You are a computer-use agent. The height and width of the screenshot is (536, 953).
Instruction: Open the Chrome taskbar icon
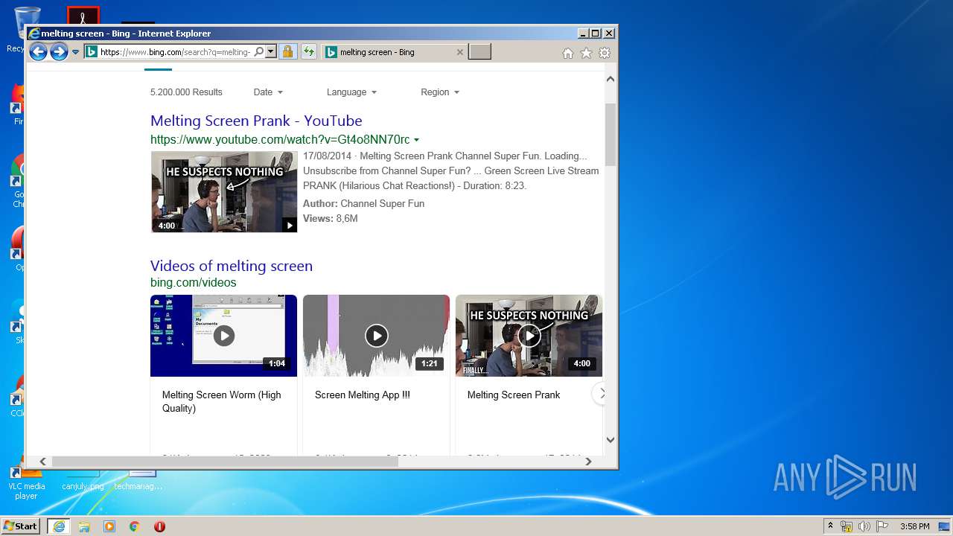point(135,526)
